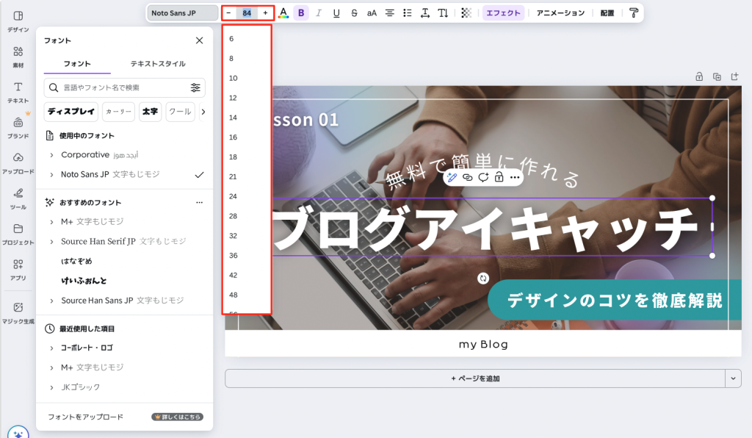Click the lock icon in floating text toolbar
752x438 pixels.
click(x=499, y=177)
